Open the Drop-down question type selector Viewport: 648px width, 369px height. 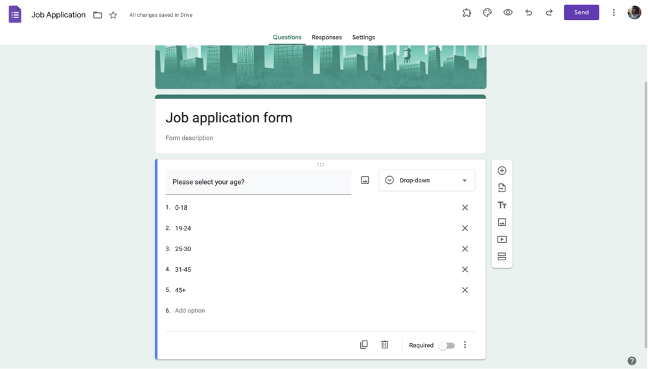tap(427, 181)
